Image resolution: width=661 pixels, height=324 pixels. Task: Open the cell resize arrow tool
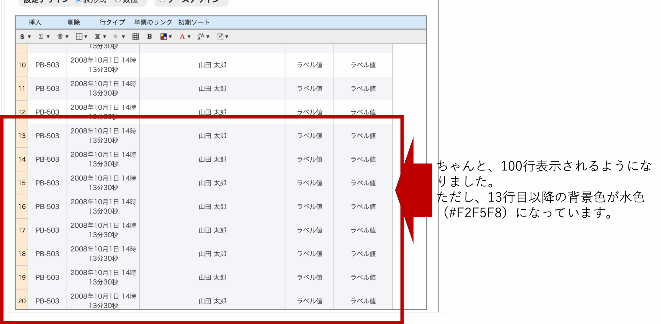[223, 37]
